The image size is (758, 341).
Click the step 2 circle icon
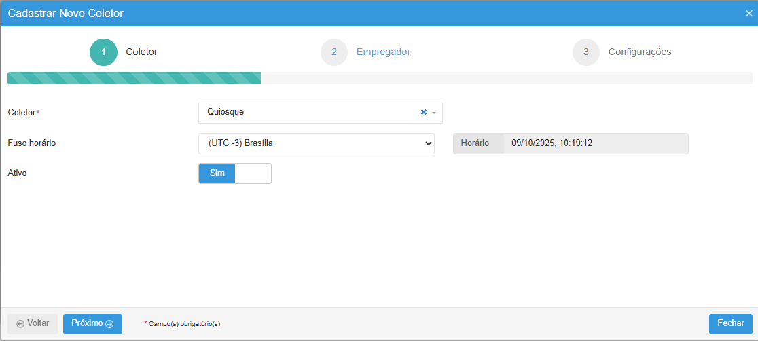tap(334, 52)
